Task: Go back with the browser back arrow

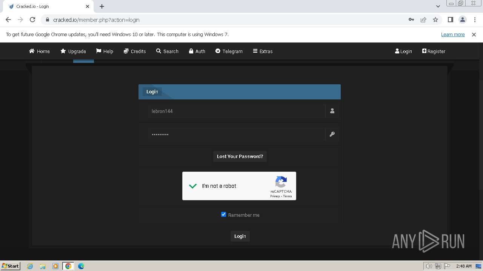Action: click(x=8, y=20)
